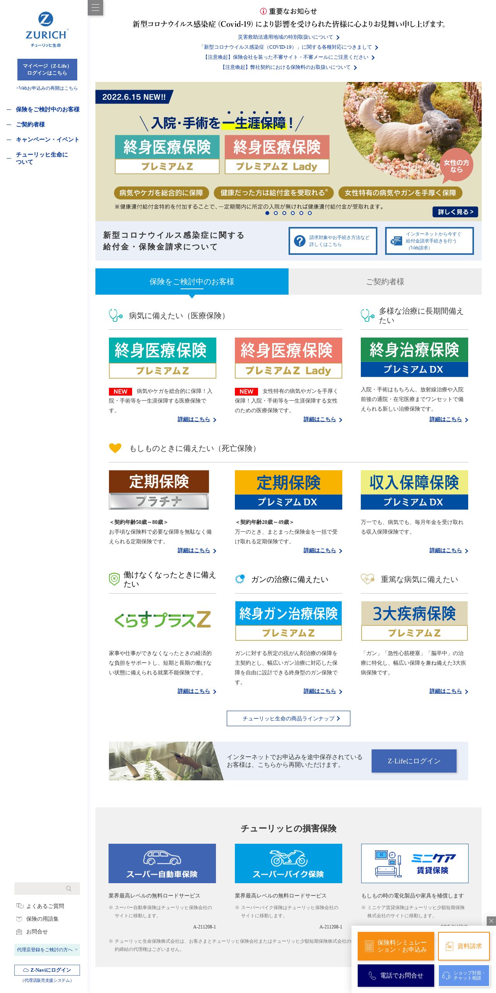Click the alert icon 重要なお知らせ
Screen dimensions: 496x993
click(263, 11)
